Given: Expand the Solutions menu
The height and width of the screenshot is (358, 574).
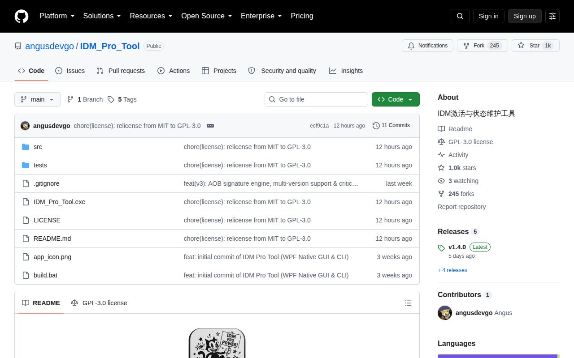Looking at the screenshot, I should (102, 16).
